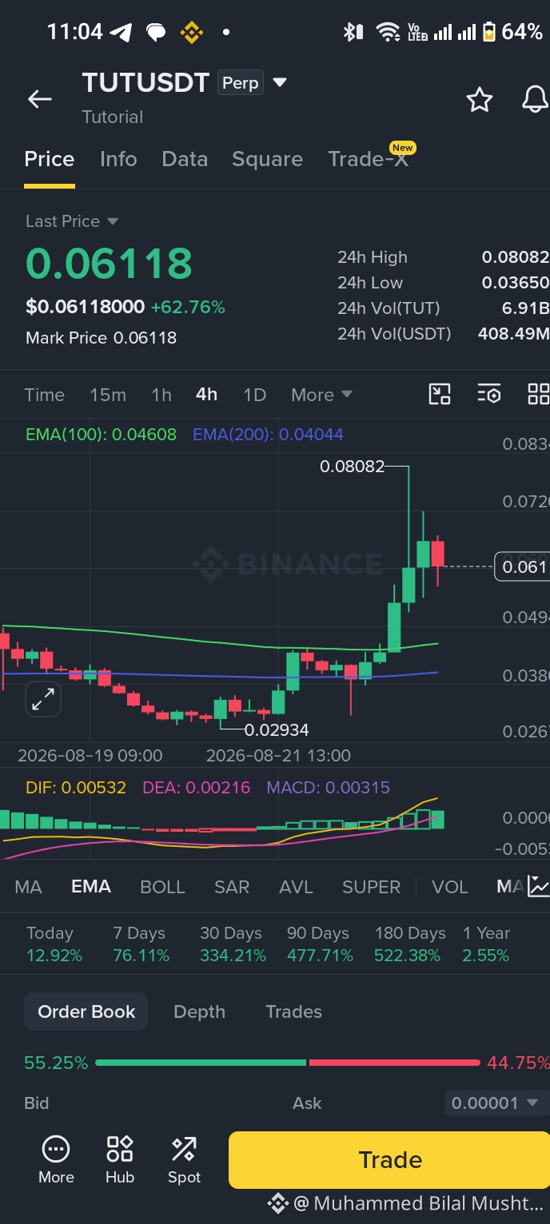Show the Order Book tab
Screen dimensions: 550x1224
(x=86, y=1011)
